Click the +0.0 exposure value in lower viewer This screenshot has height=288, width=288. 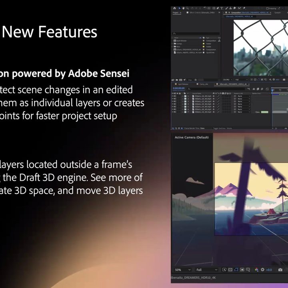click(x=269, y=270)
